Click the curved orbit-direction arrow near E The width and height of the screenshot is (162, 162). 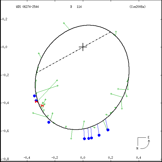(145, 145)
